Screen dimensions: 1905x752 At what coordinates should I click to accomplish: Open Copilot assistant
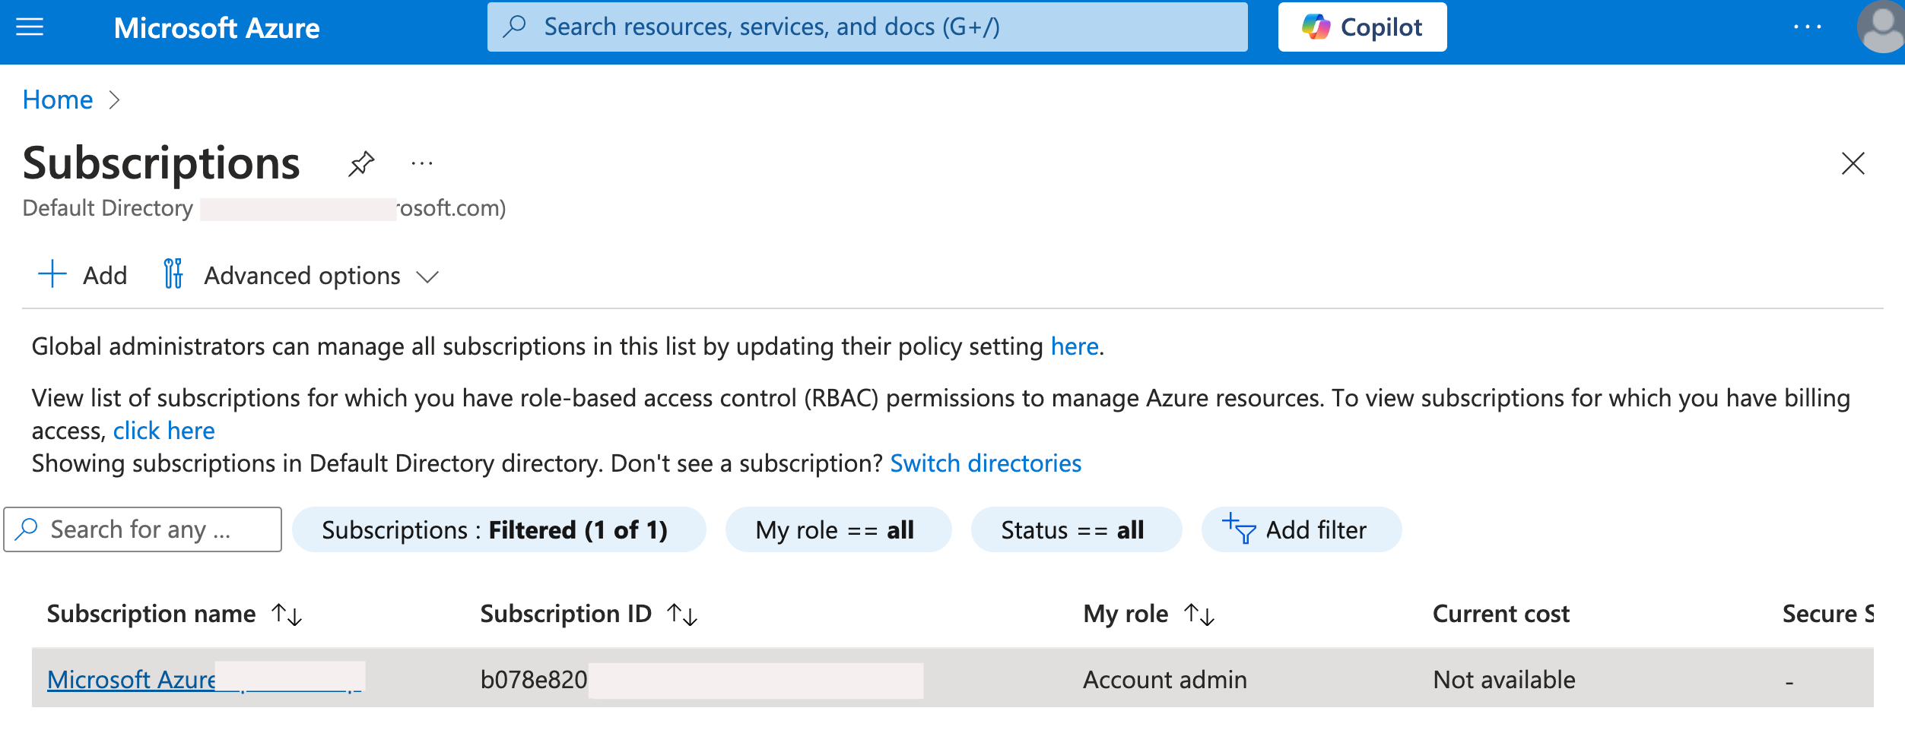[1362, 27]
